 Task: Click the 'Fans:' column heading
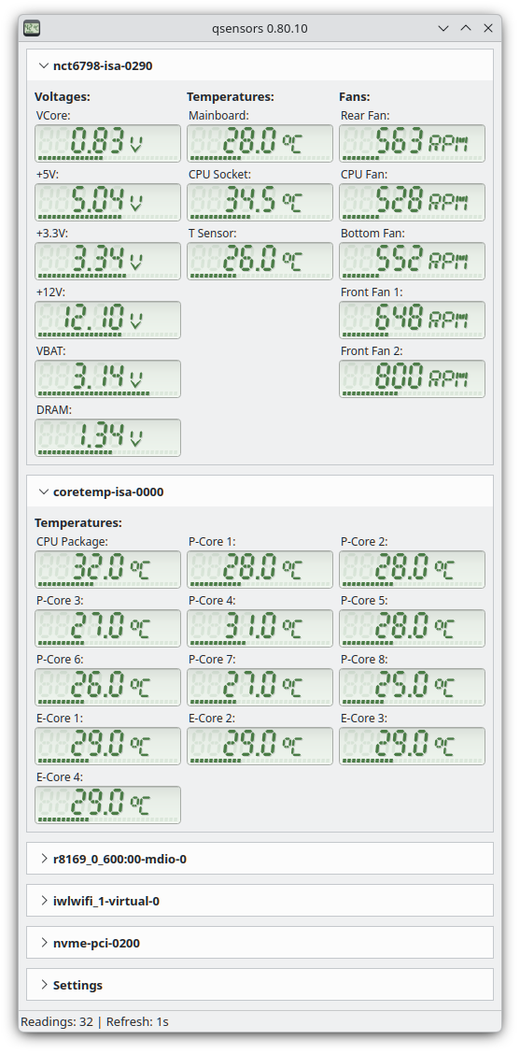[x=355, y=97]
